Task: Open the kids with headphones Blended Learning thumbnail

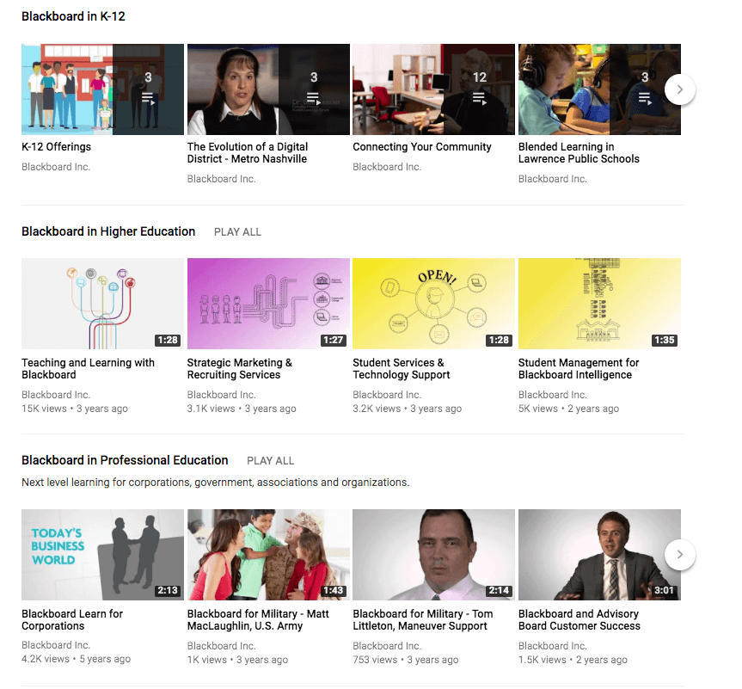Action: (599, 89)
